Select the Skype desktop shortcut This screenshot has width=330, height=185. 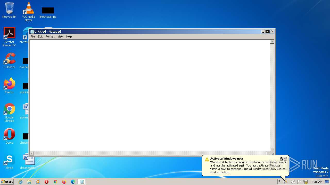pos(9,161)
